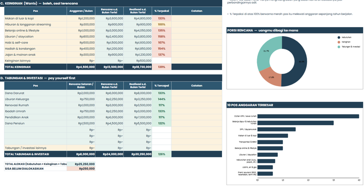Click the 'Rencana Setoran / Bulan' column header
This screenshot has width=364, height=186.
coord(81,86)
